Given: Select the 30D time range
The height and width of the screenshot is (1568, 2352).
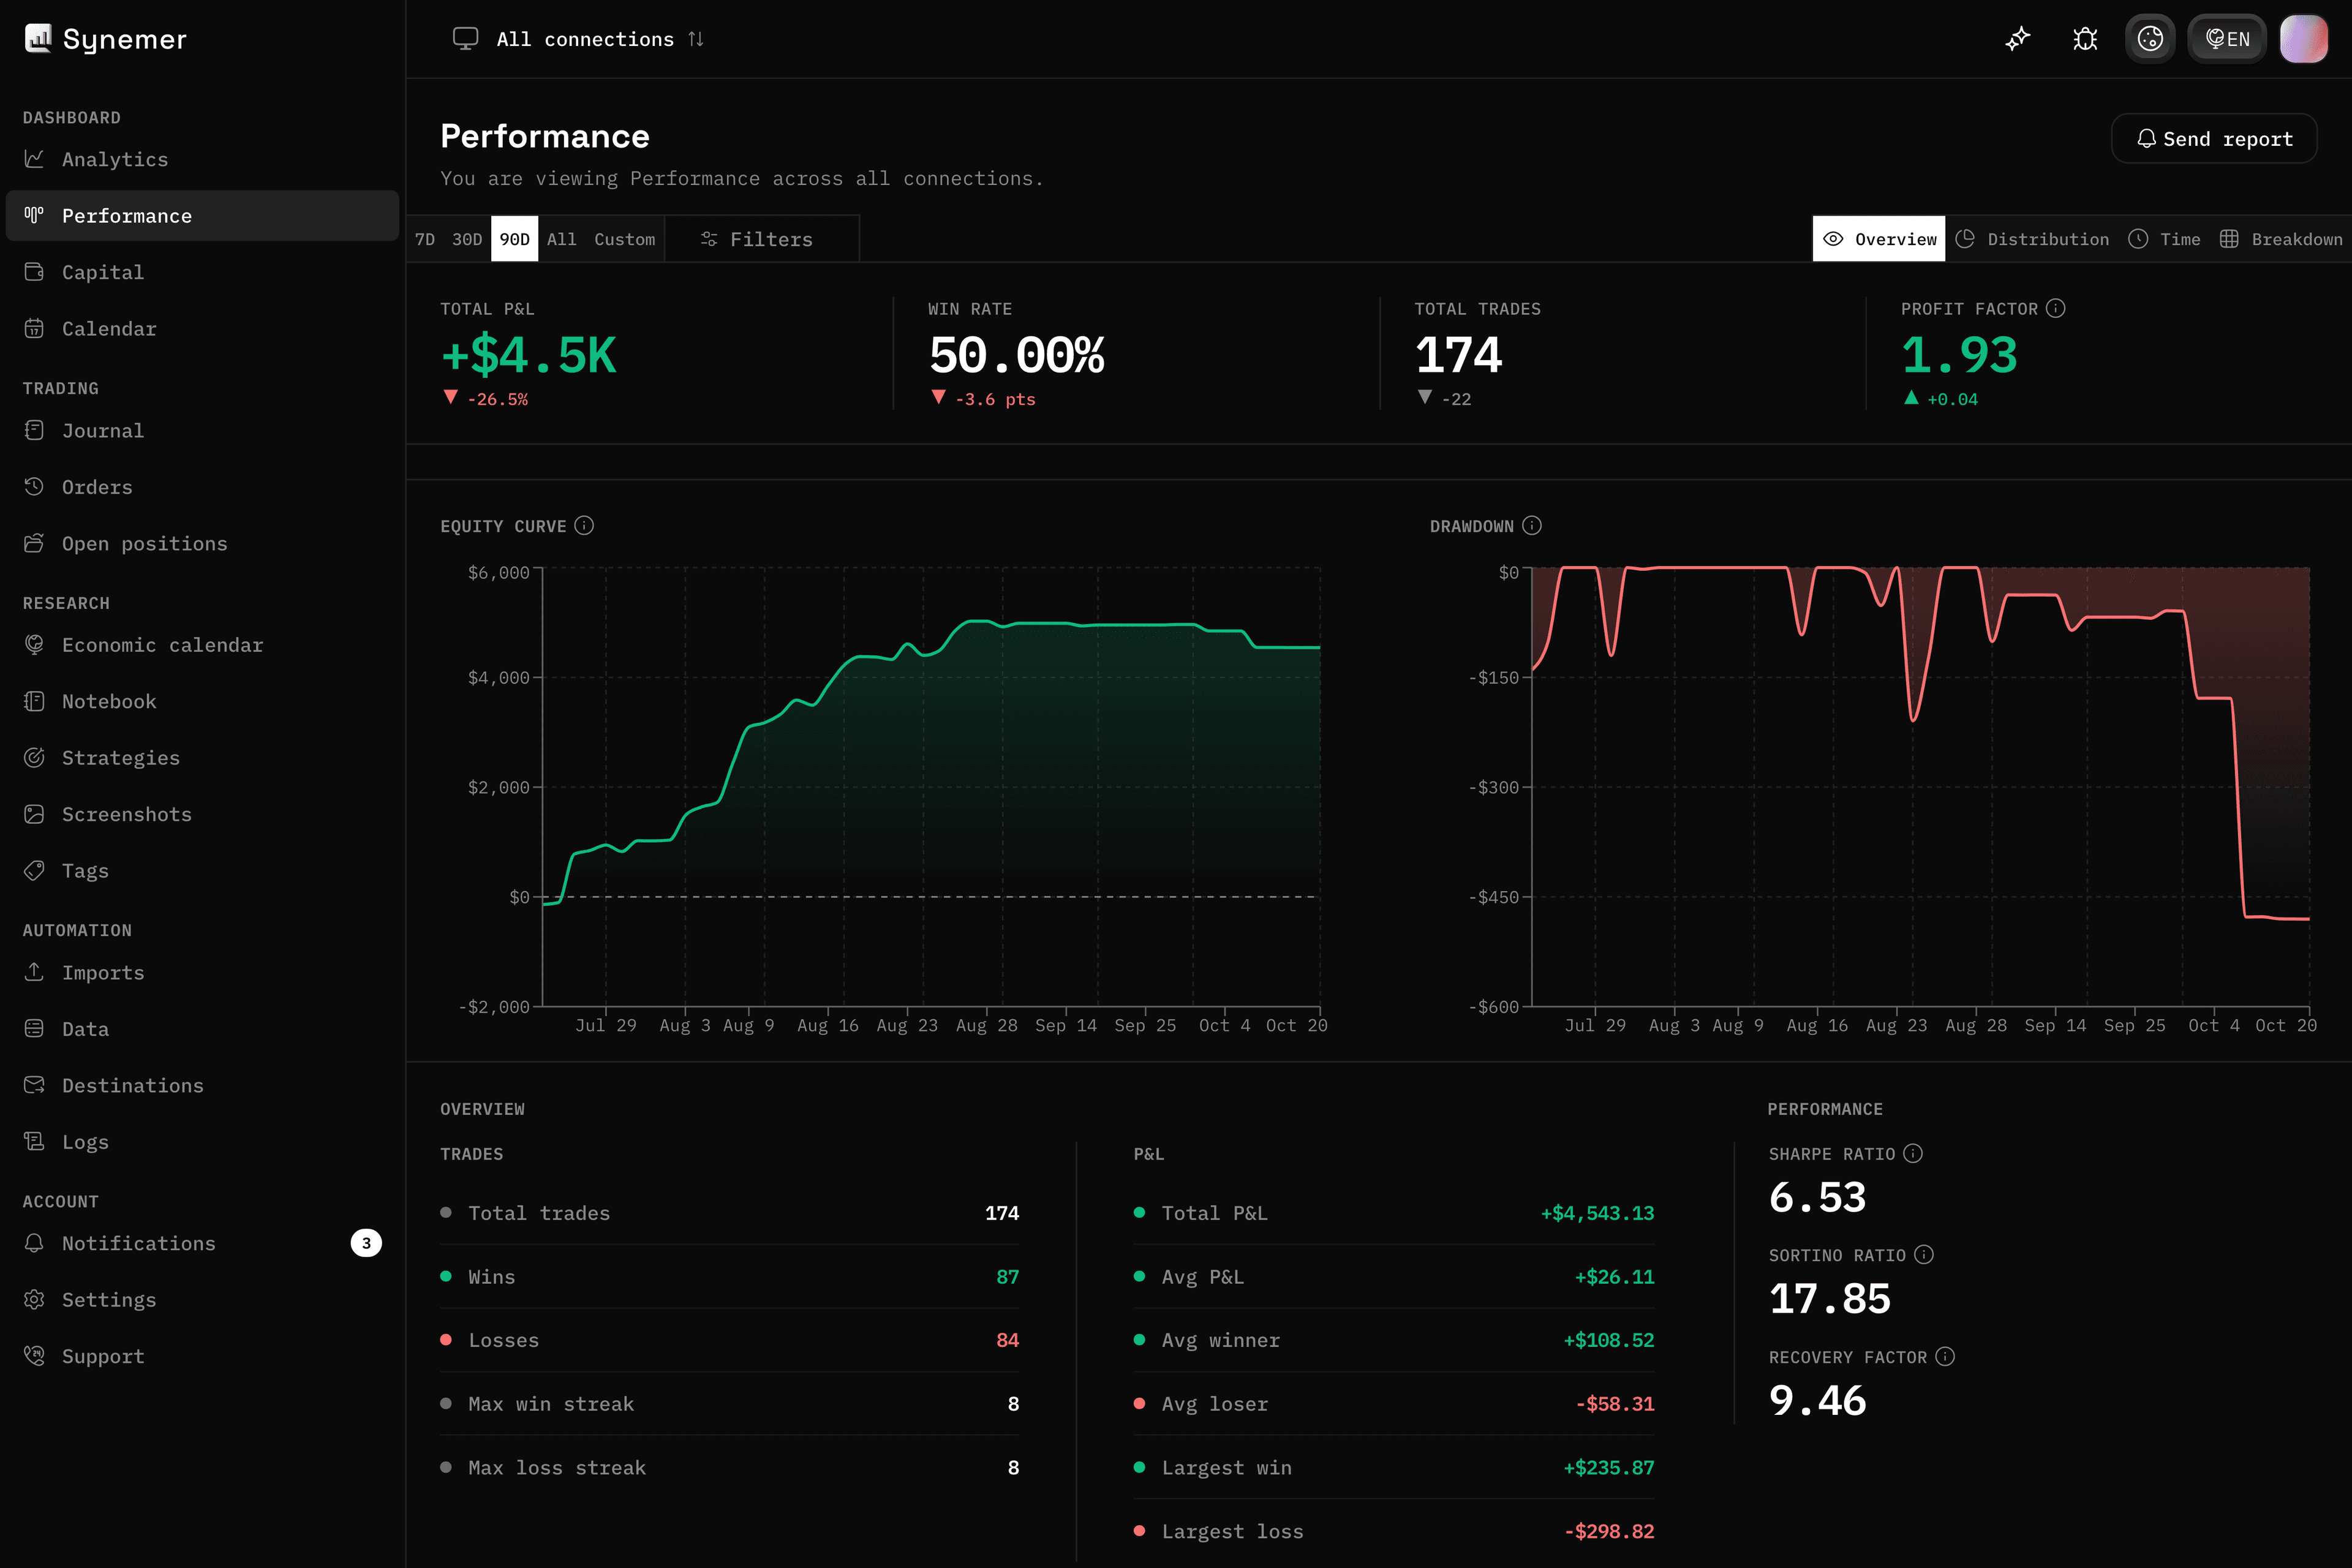Looking at the screenshot, I should coord(467,239).
